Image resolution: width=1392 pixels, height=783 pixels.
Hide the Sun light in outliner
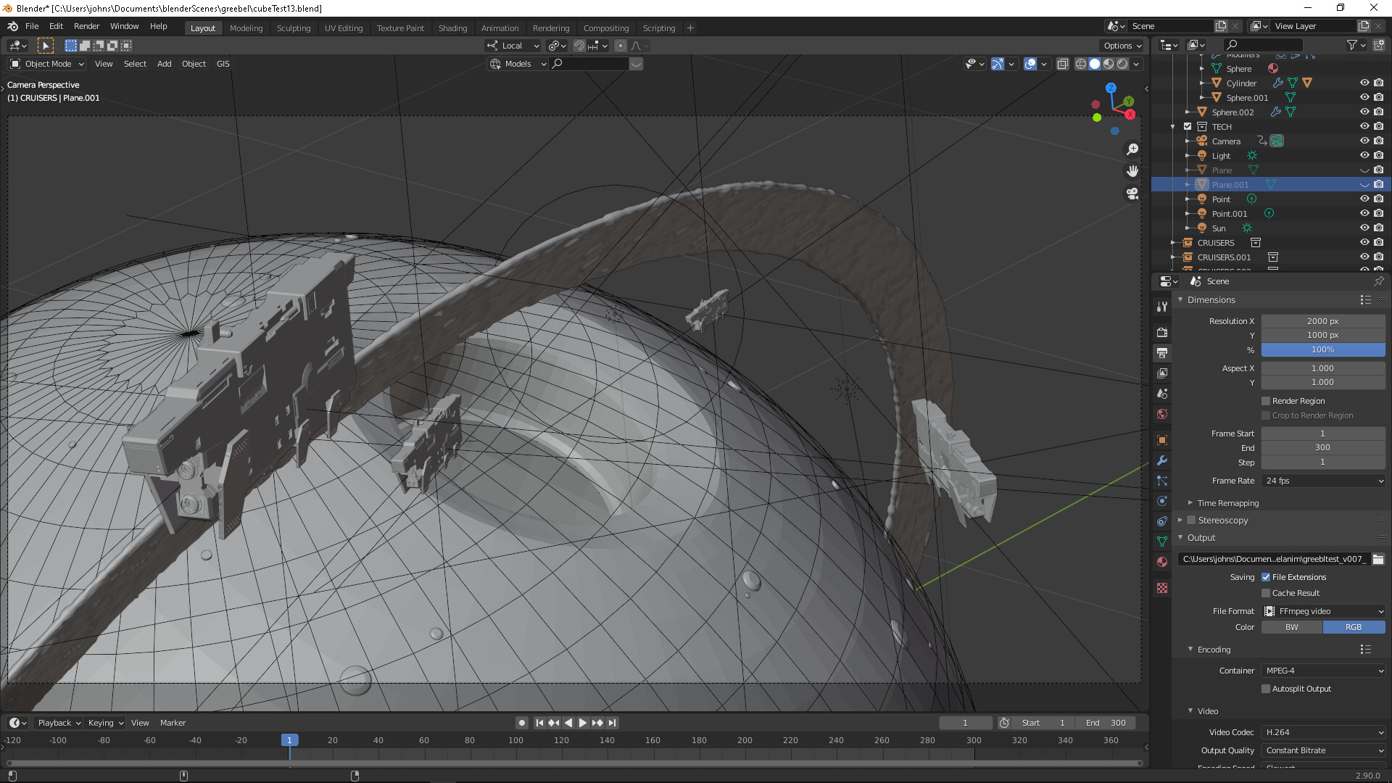1364,228
